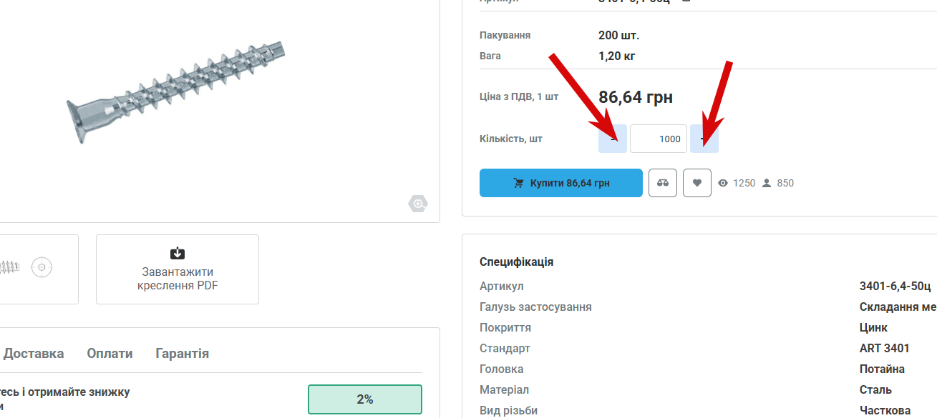Click the person icon near 850
Image resolution: width=937 pixels, height=418 pixels.
(x=767, y=183)
